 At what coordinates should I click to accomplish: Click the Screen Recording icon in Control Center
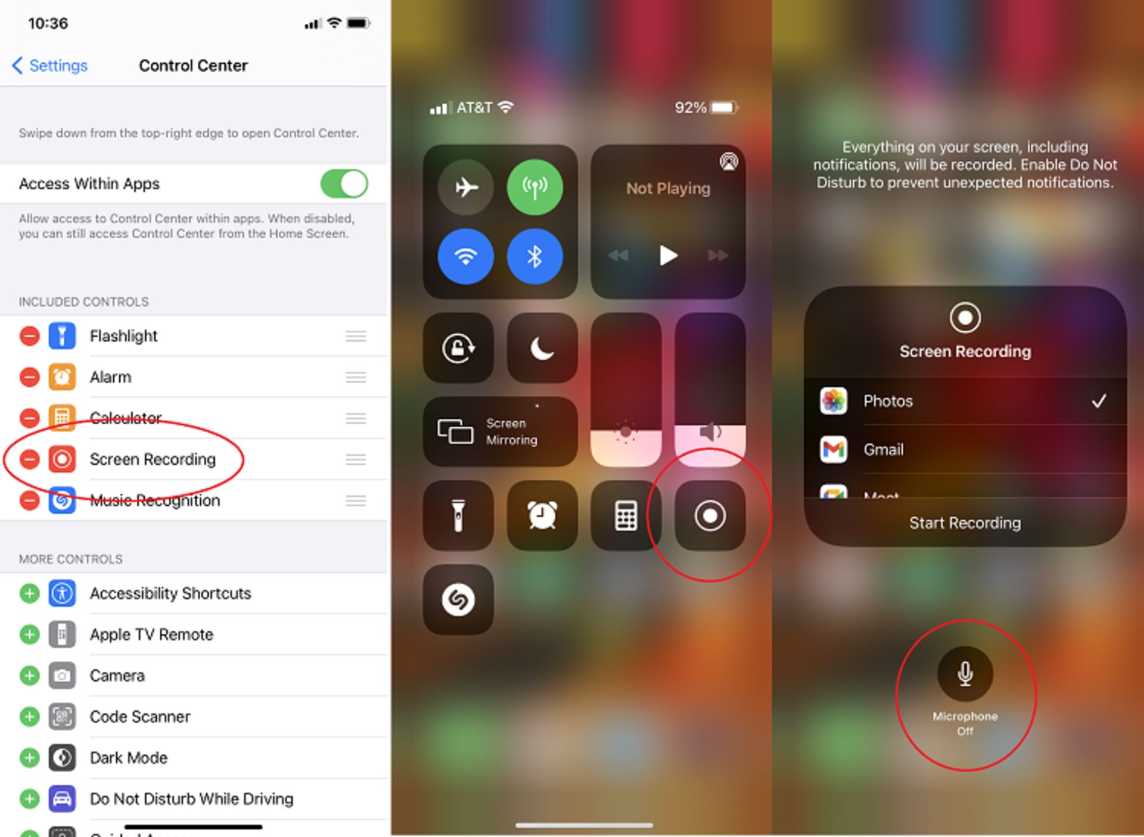pos(711,514)
